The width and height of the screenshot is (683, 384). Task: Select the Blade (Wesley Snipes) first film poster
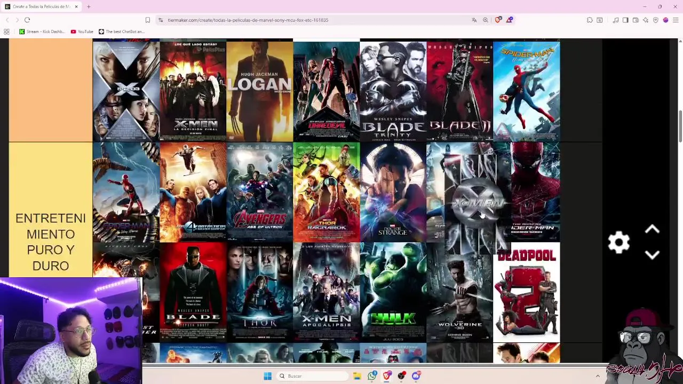pos(193,292)
